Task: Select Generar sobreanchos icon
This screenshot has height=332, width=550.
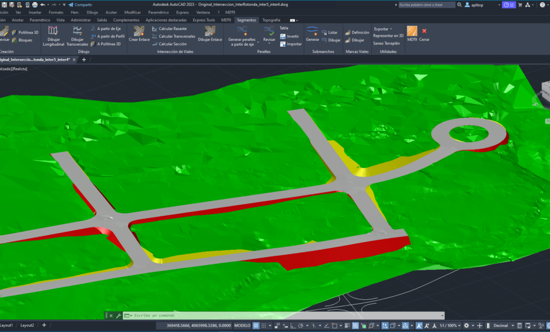Action: (x=312, y=31)
